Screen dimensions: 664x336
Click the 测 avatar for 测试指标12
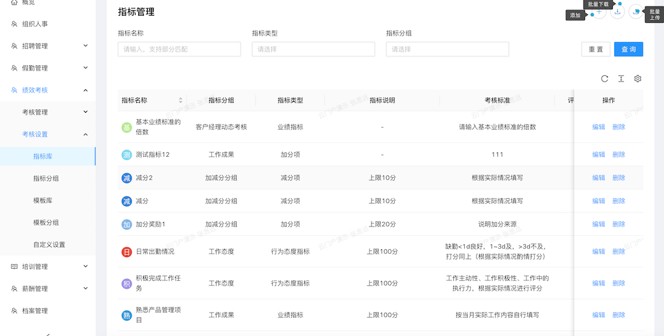[126, 155]
